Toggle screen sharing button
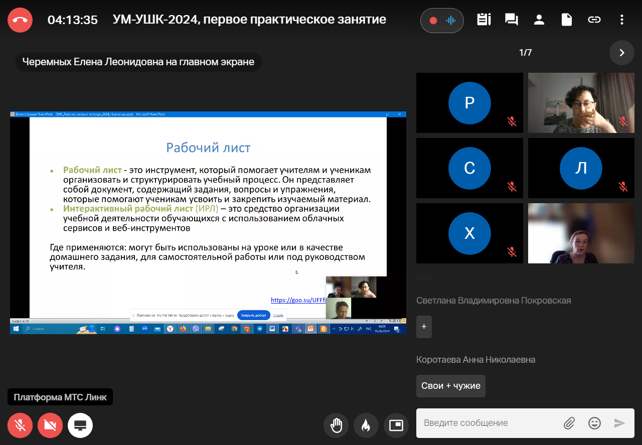The width and height of the screenshot is (642, 445). pos(80,425)
